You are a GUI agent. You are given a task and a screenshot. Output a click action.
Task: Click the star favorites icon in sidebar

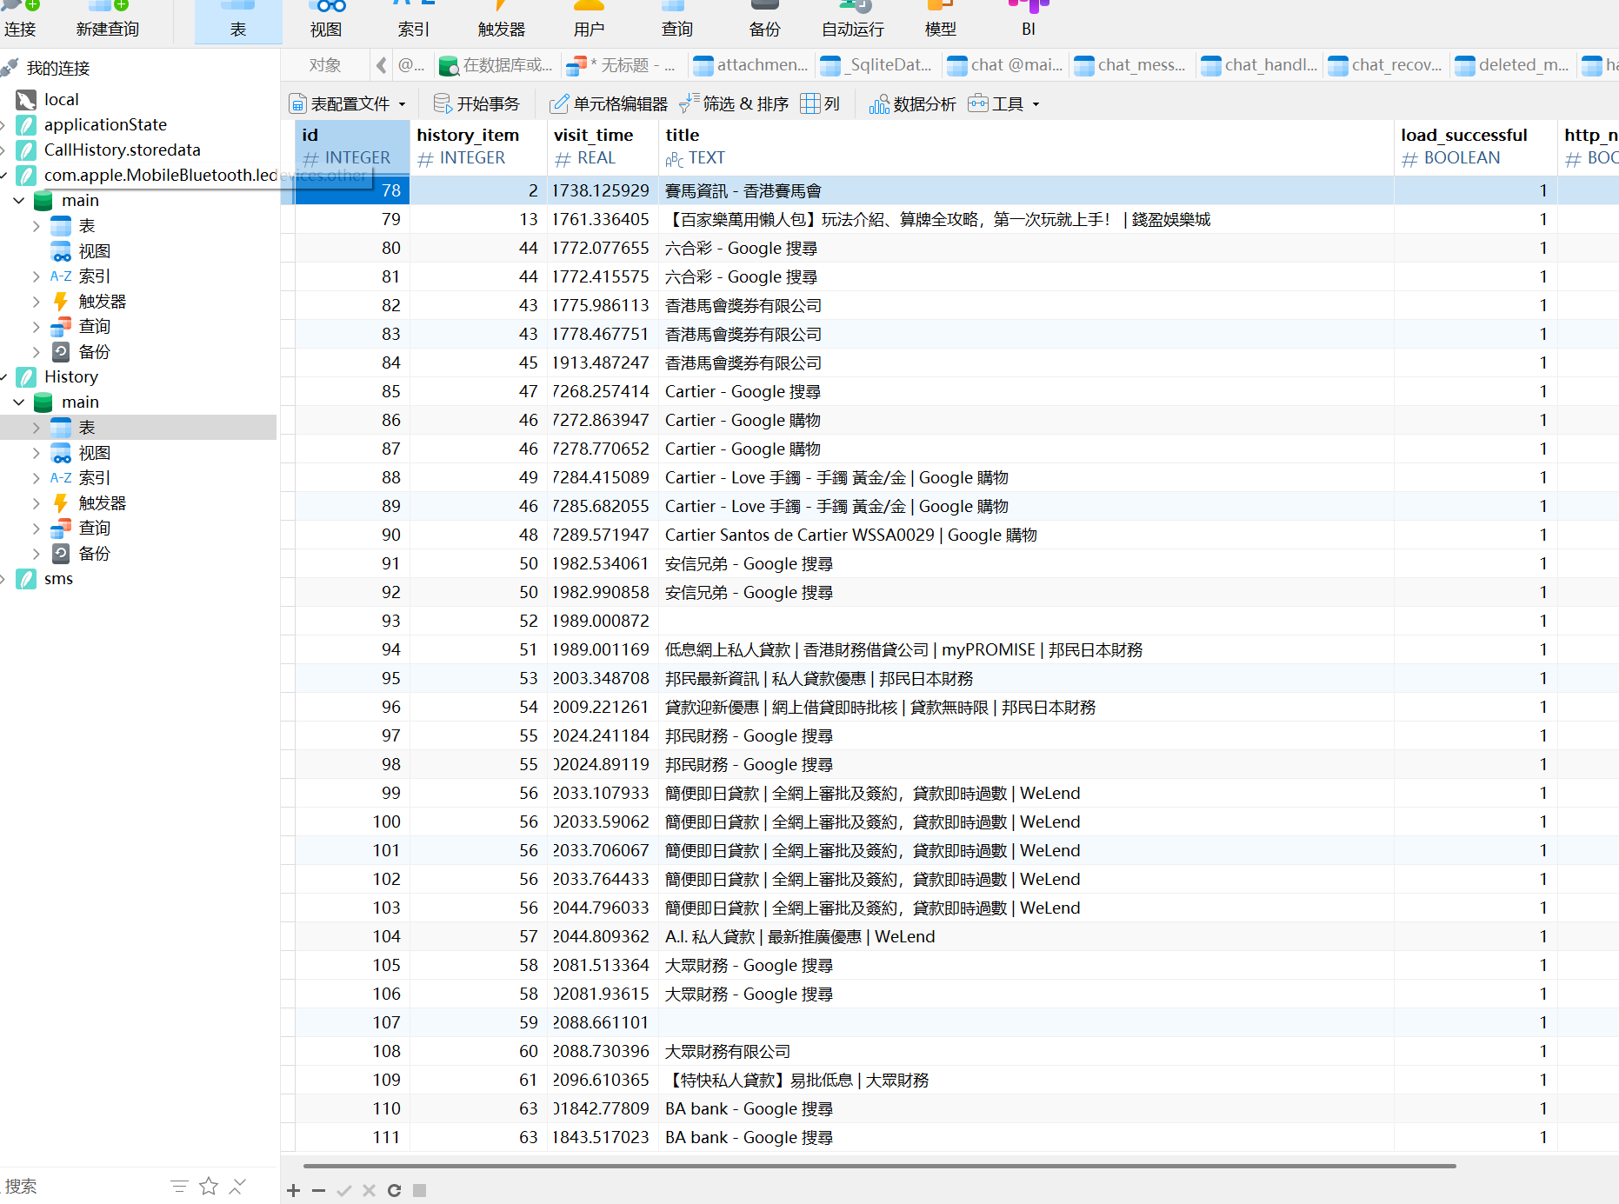coord(209,1186)
